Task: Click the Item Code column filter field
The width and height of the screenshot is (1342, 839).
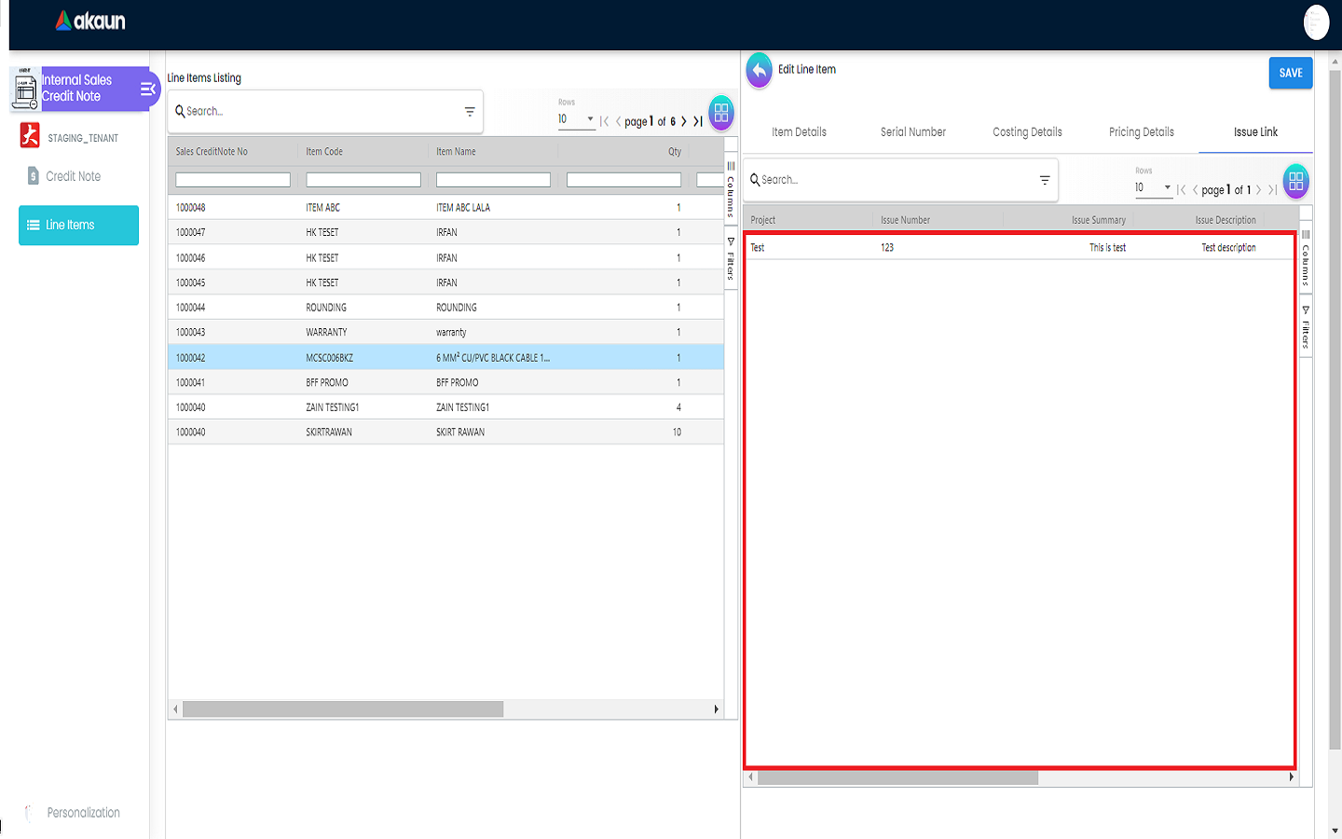Action: coord(363,180)
